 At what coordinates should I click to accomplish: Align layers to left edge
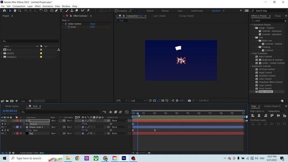point(253,116)
